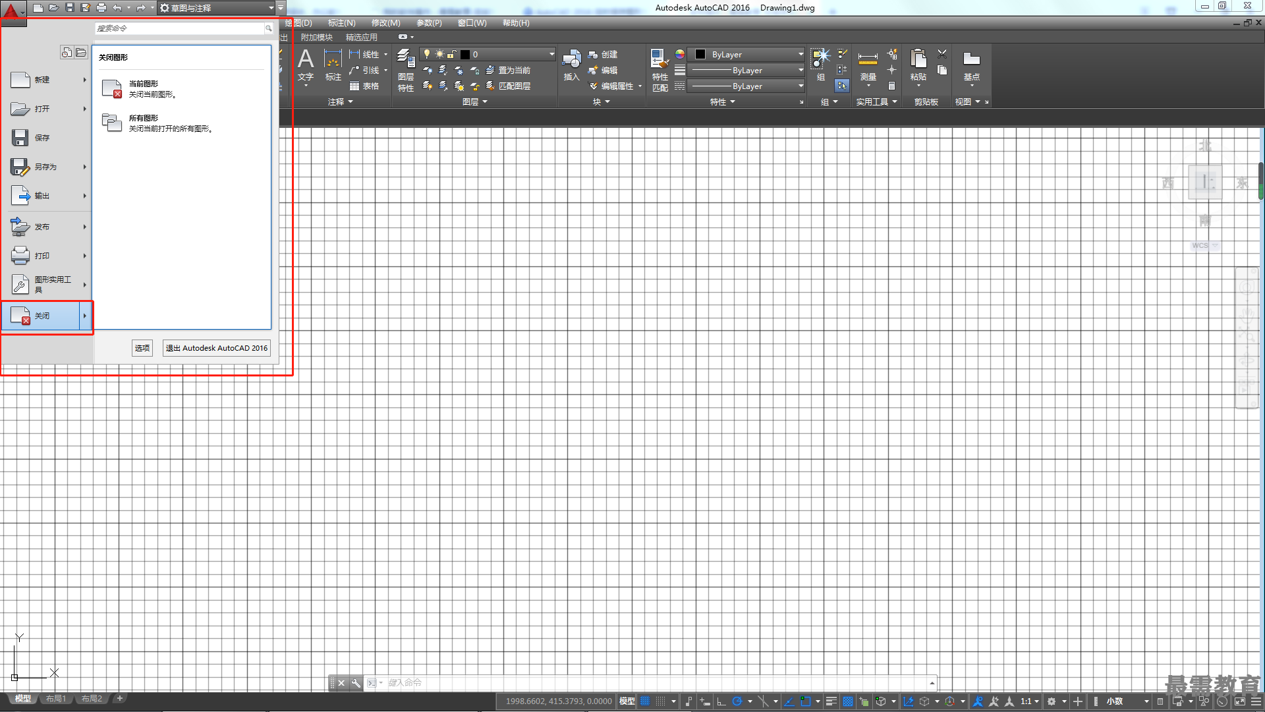Click 创建 create block tool
Image resolution: width=1265 pixels, height=712 pixels.
click(x=603, y=54)
